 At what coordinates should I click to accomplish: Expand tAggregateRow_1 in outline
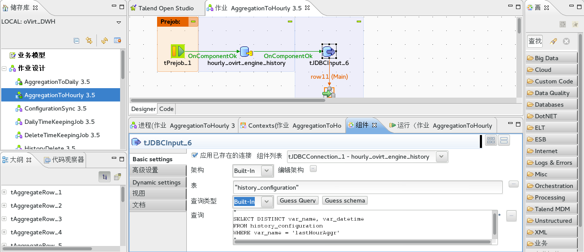click(4, 192)
